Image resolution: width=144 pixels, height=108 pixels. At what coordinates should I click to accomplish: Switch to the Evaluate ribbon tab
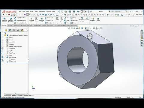click(x=23, y=26)
